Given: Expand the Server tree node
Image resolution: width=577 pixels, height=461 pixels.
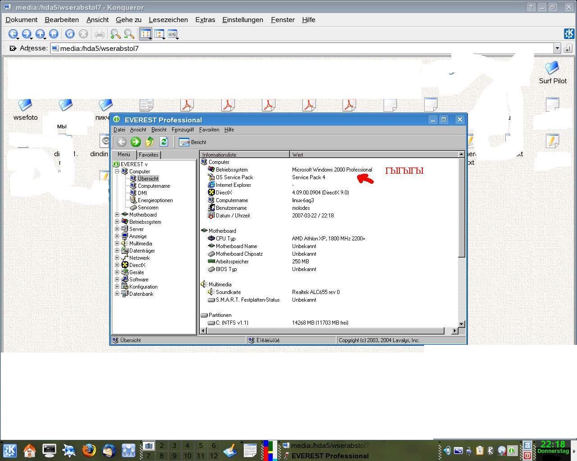Looking at the screenshot, I should coord(117,229).
